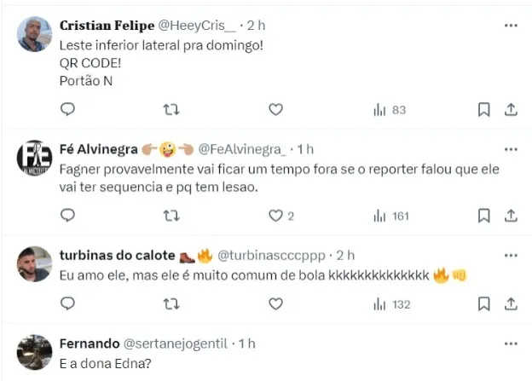Reply to Cristian Felipe's tweet
This screenshot has width=532, height=381.
click(x=68, y=109)
